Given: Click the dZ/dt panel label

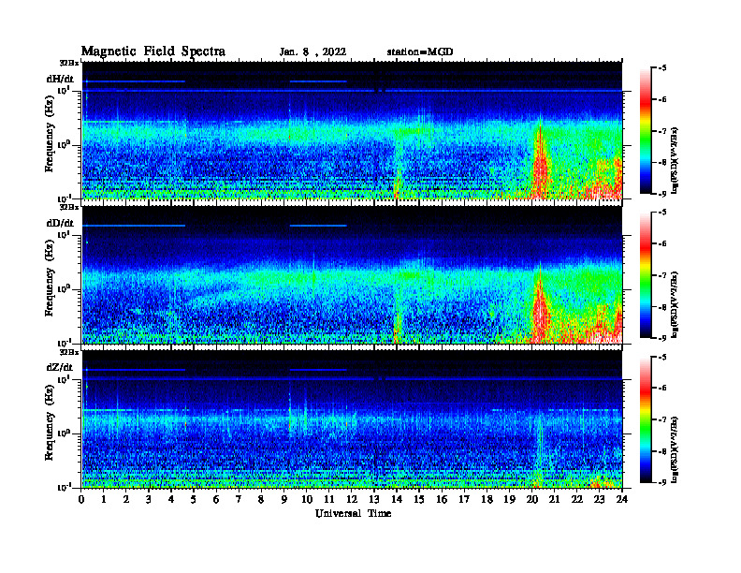Looking at the screenshot, I should pos(60,367).
